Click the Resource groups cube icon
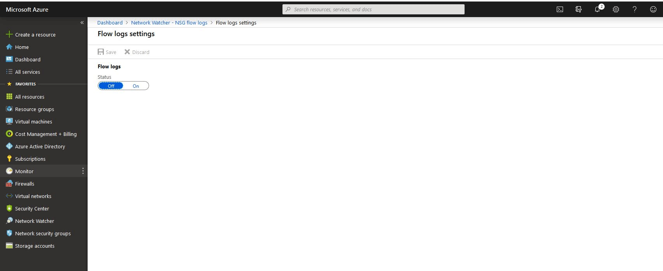 point(9,109)
